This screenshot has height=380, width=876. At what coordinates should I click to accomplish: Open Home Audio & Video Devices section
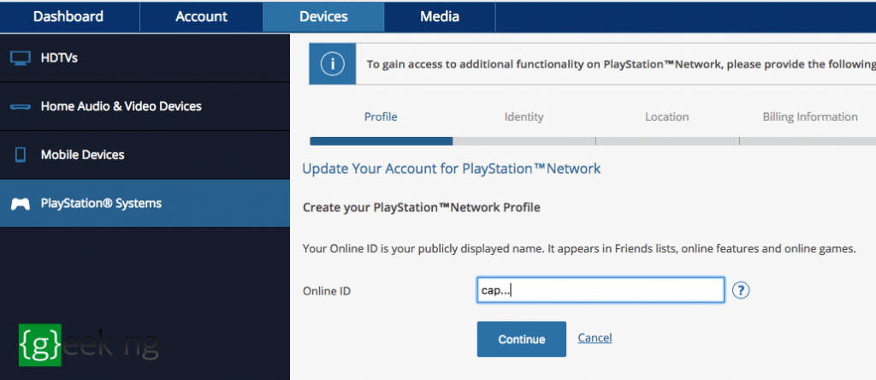145,106
